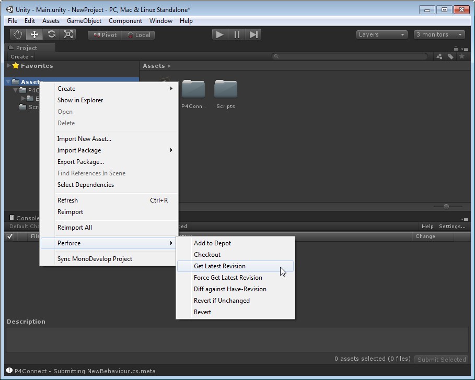This screenshot has height=380, width=475.
Task: Choose Reimport in context menu
Action: 109,212
